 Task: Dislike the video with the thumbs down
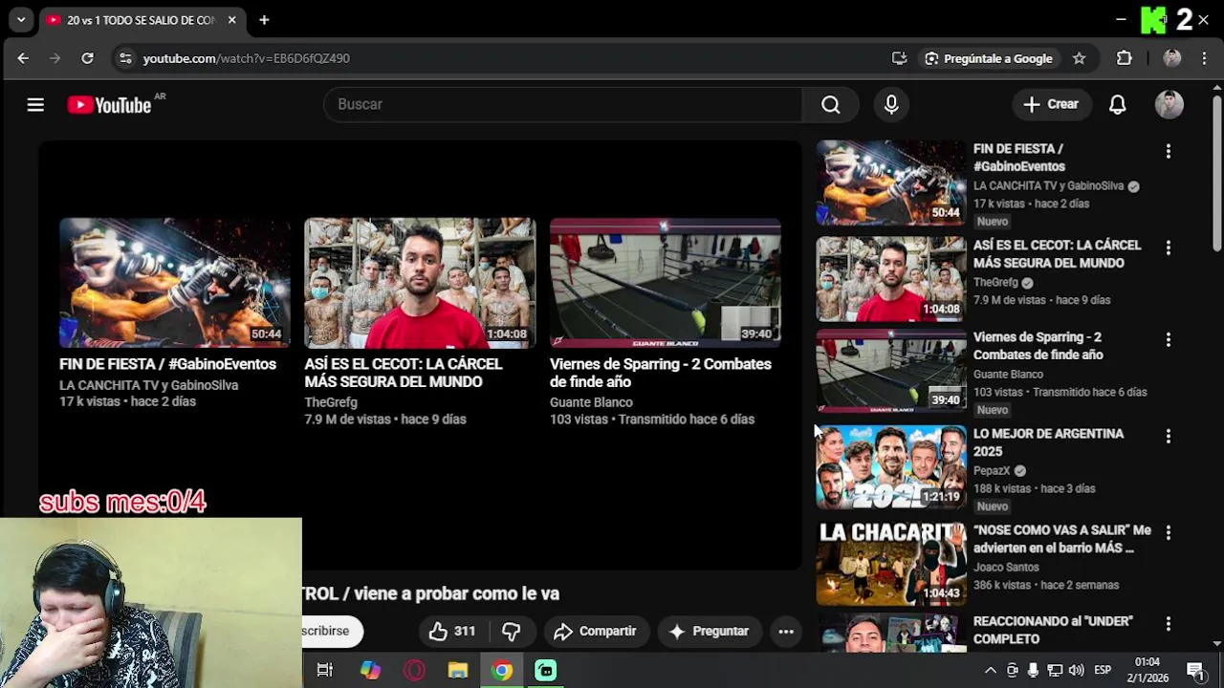click(512, 631)
